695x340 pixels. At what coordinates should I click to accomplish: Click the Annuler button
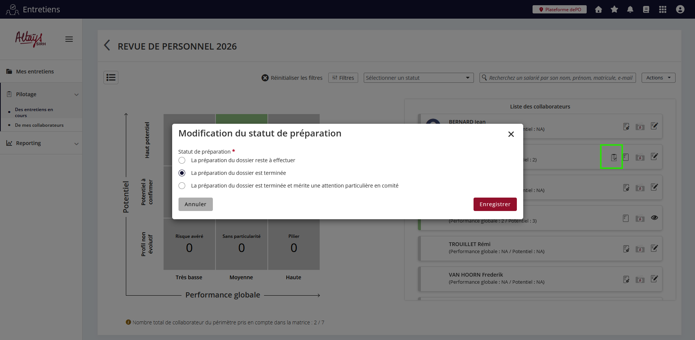(195, 204)
